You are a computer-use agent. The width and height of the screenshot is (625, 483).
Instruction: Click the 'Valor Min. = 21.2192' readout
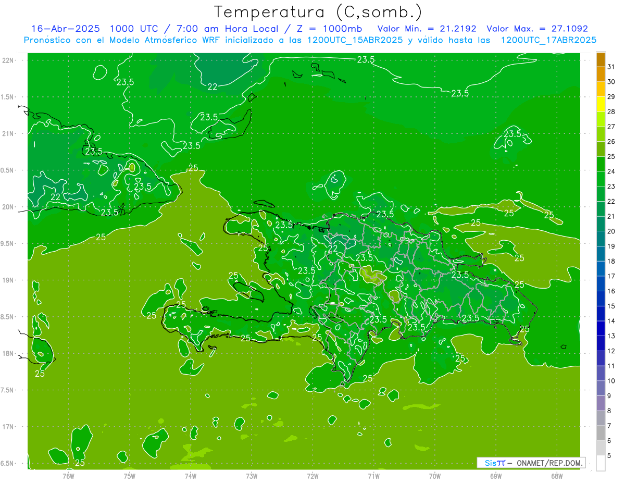[x=427, y=29]
